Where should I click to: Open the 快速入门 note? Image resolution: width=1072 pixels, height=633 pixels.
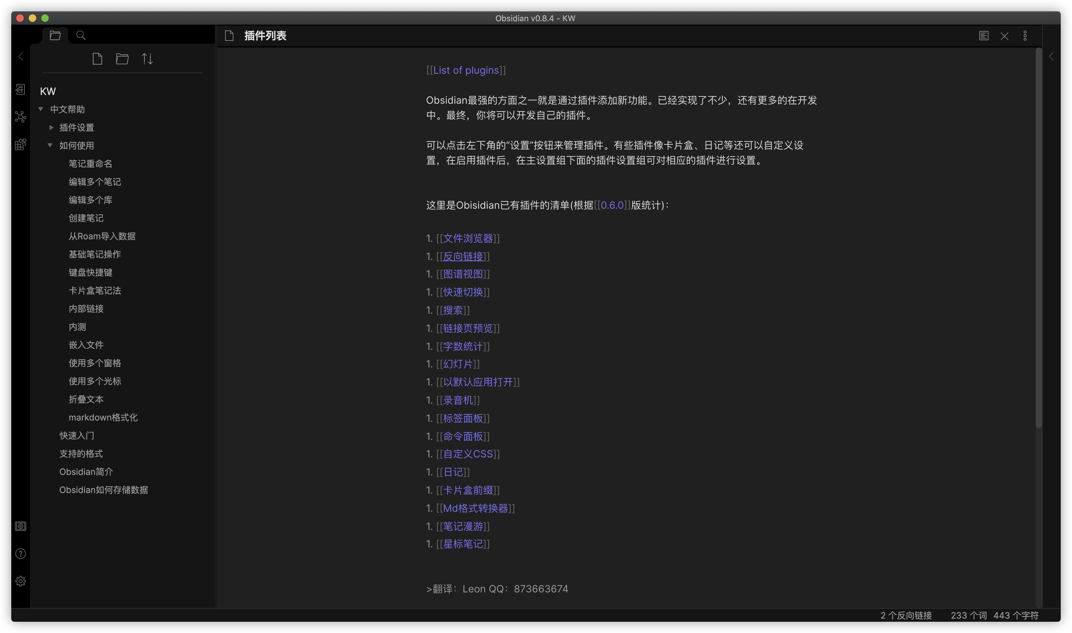(x=77, y=436)
